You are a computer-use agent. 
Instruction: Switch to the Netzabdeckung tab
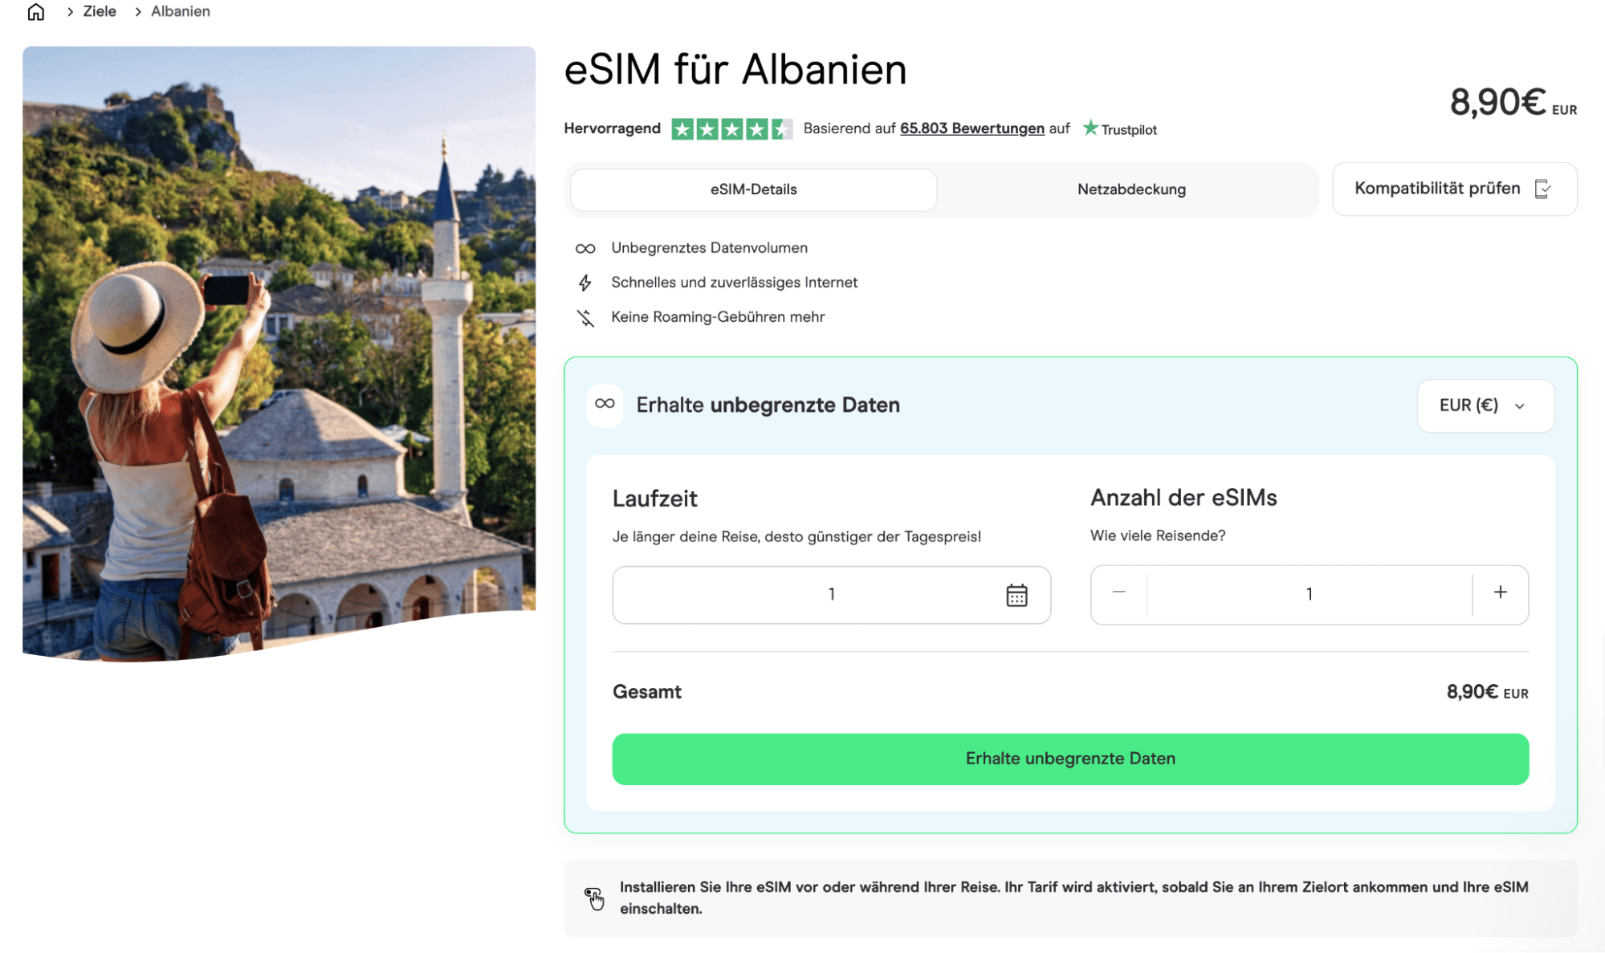coord(1130,189)
